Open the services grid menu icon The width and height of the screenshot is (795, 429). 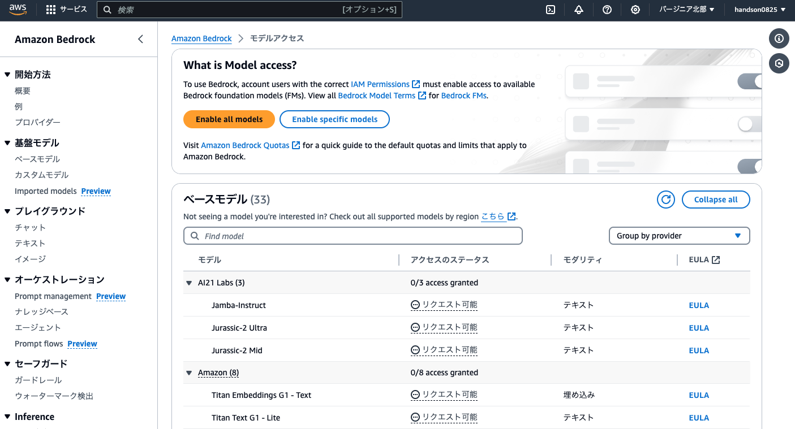[x=51, y=10]
